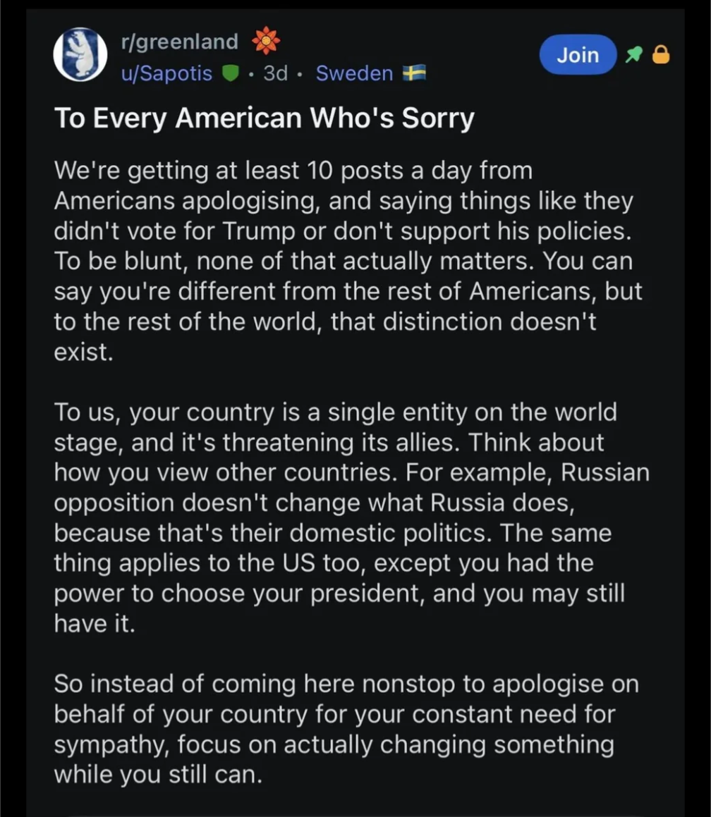Screen dimensions: 711x817
Task: Click the line "So instead of coming here"
Action: pos(346,684)
